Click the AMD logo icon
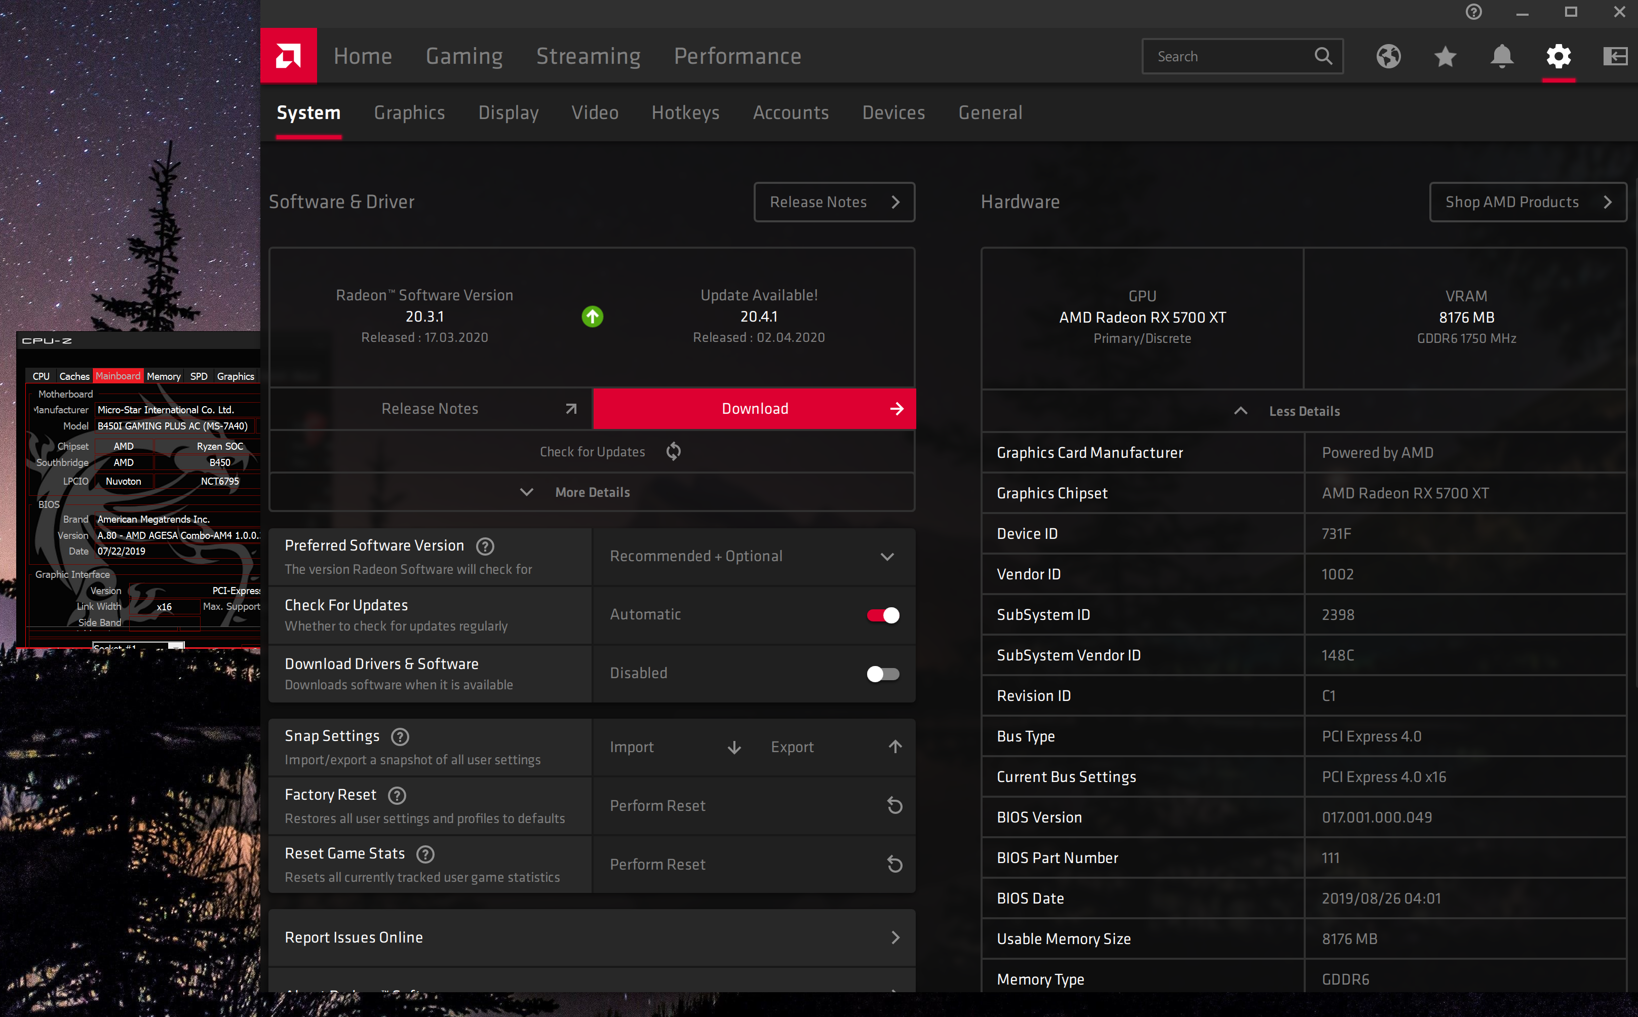1638x1017 pixels. click(289, 56)
